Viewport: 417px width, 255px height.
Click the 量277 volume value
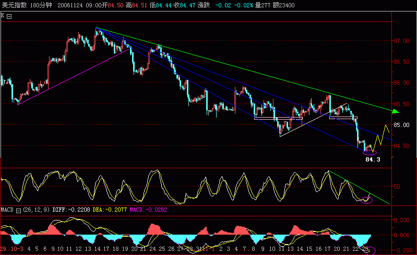tap(263, 5)
